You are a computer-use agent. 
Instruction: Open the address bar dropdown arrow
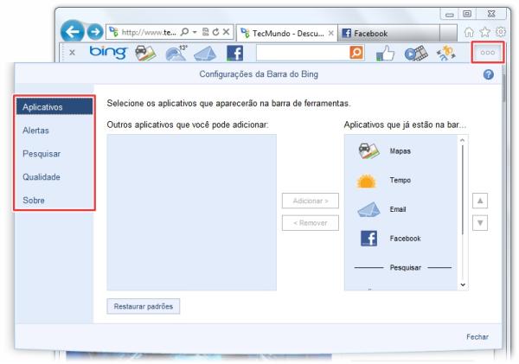click(x=195, y=32)
